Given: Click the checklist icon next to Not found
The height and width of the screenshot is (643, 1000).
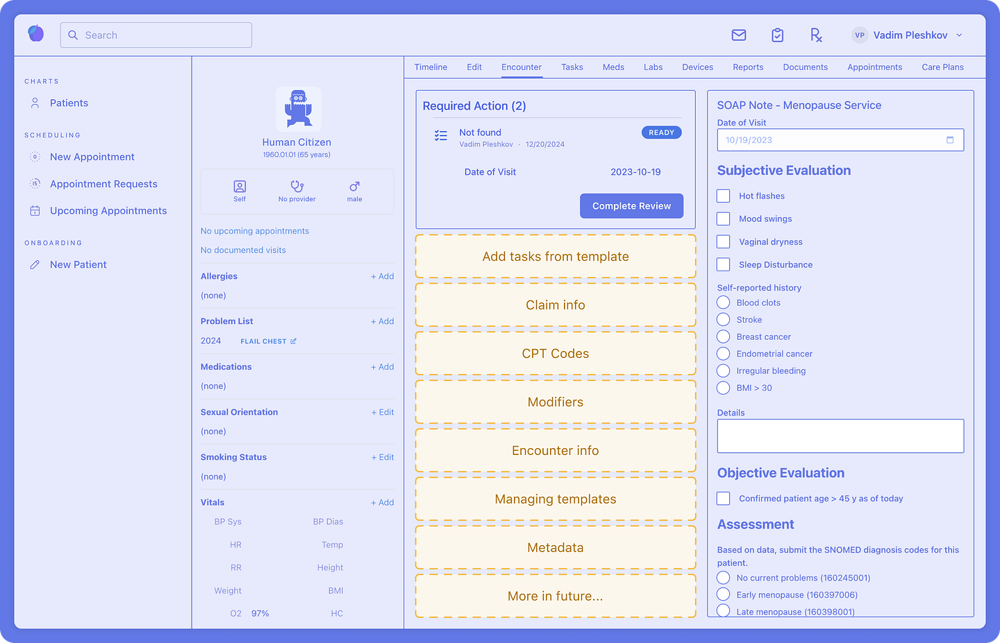Looking at the screenshot, I should point(441,136).
